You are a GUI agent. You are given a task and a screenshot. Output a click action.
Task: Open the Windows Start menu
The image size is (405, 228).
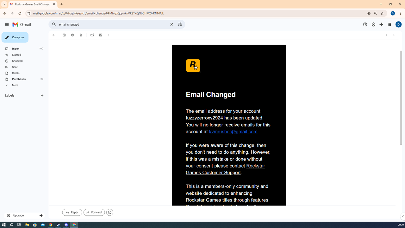[x=4, y=225]
